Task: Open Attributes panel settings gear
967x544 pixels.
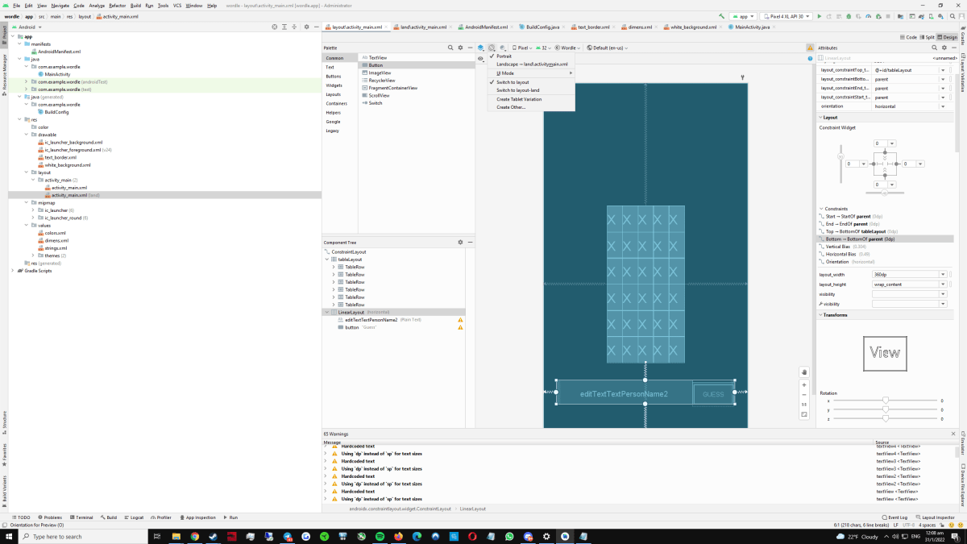Action: [944, 48]
